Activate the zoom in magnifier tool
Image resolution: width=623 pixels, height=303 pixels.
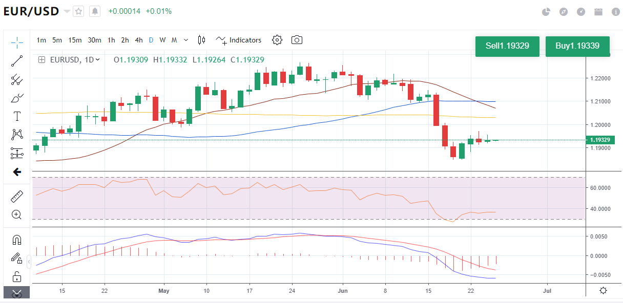17,214
